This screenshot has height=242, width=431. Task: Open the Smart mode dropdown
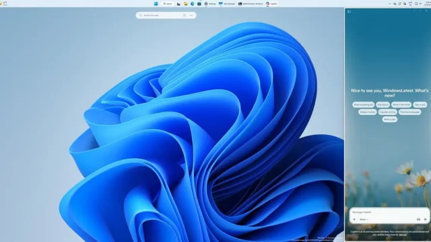(x=364, y=220)
